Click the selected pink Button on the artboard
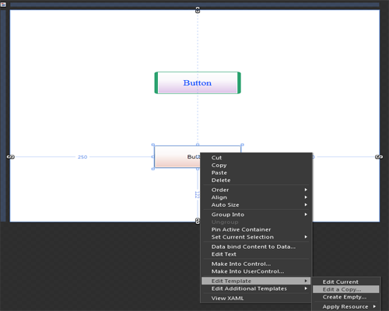 [x=177, y=157]
